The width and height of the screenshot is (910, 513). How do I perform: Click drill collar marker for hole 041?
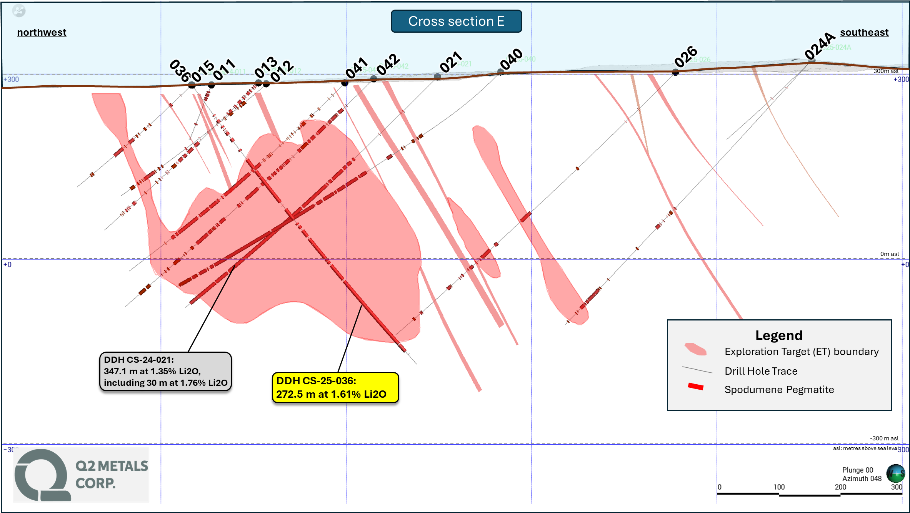pos(345,83)
